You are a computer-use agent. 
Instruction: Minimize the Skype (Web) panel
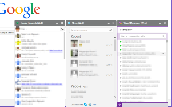coord(109,23)
